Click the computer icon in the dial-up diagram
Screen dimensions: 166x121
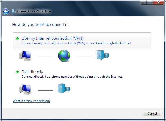click(25, 89)
